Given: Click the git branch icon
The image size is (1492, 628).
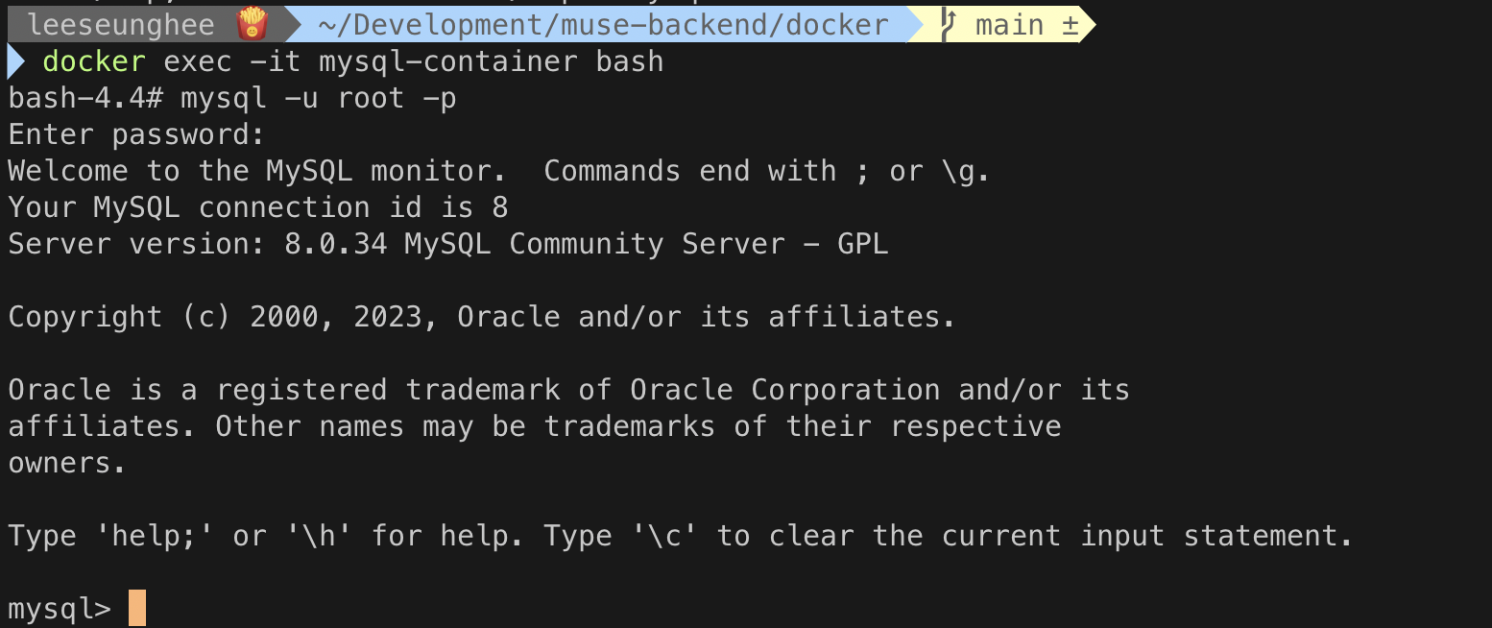Looking at the screenshot, I should pyautogui.click(x=948, y=24).
